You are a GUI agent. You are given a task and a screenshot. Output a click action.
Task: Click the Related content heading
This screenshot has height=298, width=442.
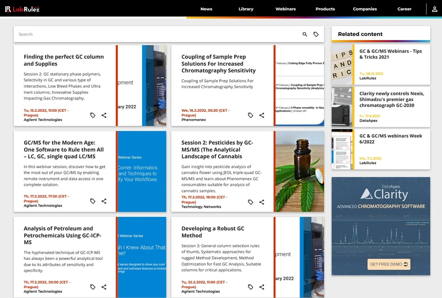(360, 34)
